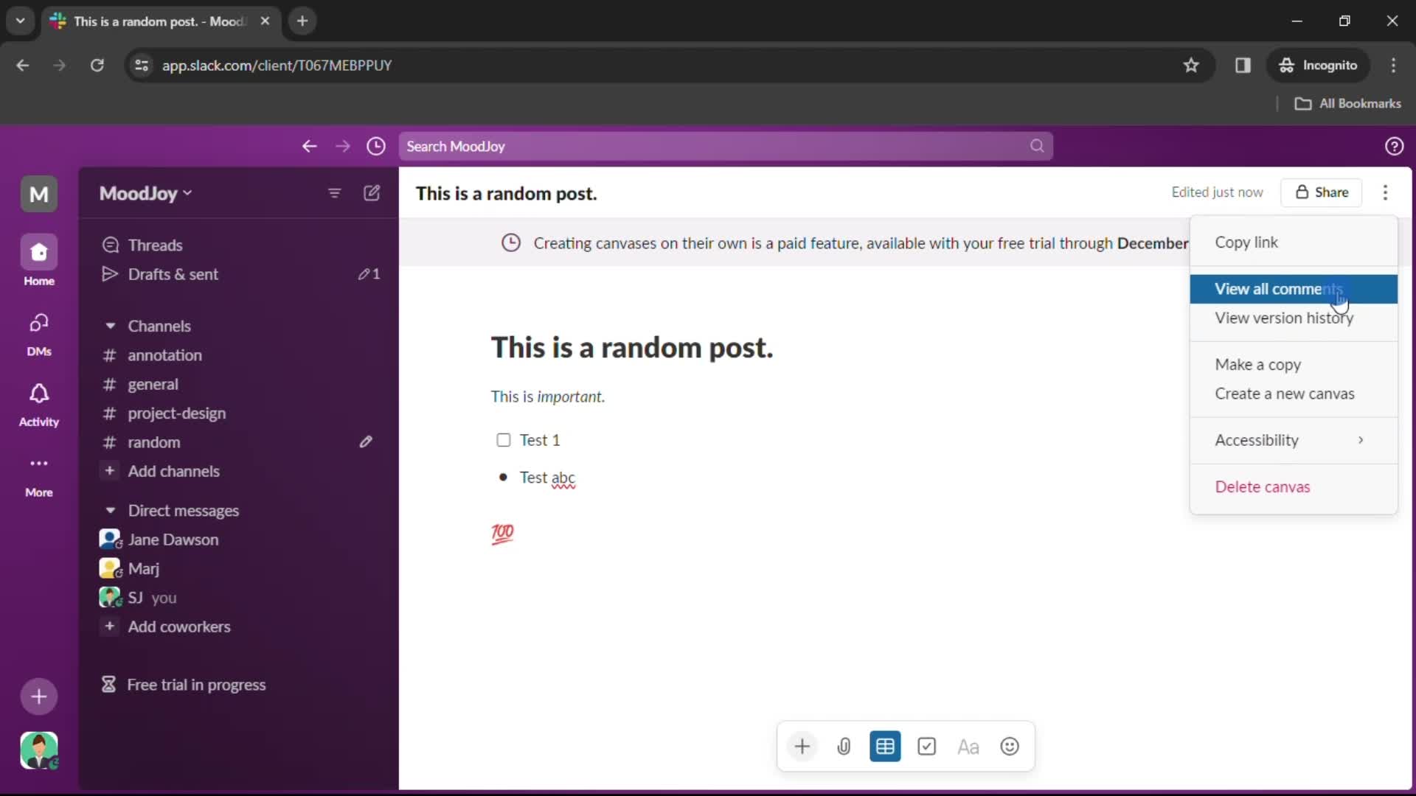Click the checklist/checkbox insert icon

(x=927, y=747)
